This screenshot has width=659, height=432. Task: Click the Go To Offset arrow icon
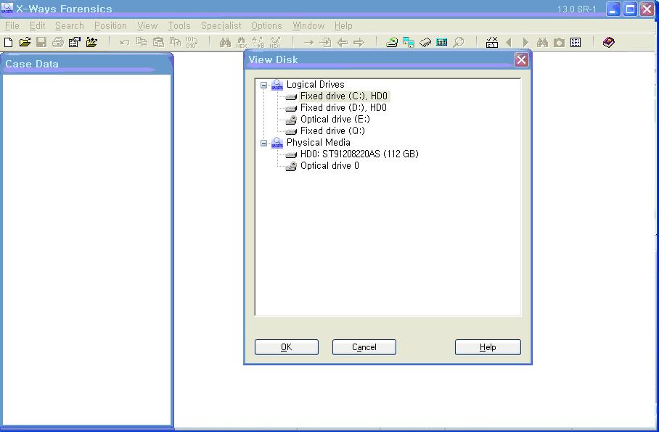click(308, 42)
